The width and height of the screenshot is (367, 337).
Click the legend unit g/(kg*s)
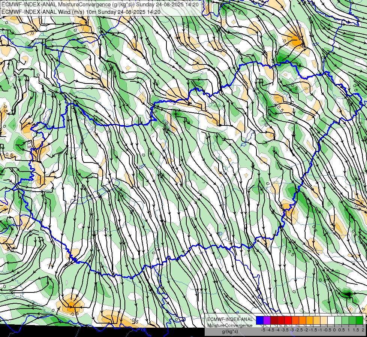click(230, 331)
